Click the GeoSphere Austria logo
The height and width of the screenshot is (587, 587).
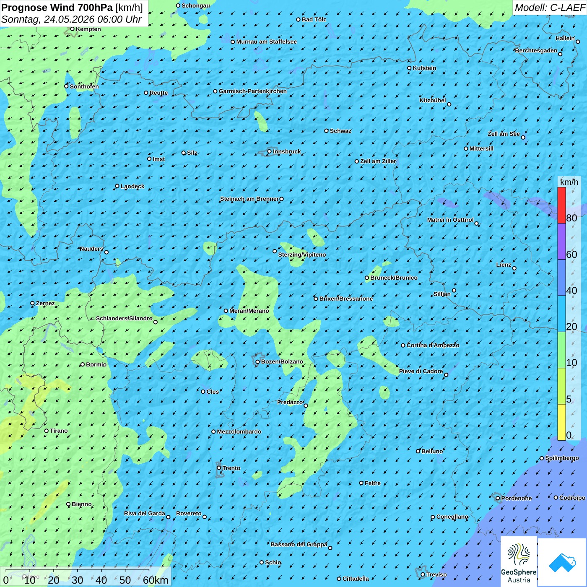(519, 562)
